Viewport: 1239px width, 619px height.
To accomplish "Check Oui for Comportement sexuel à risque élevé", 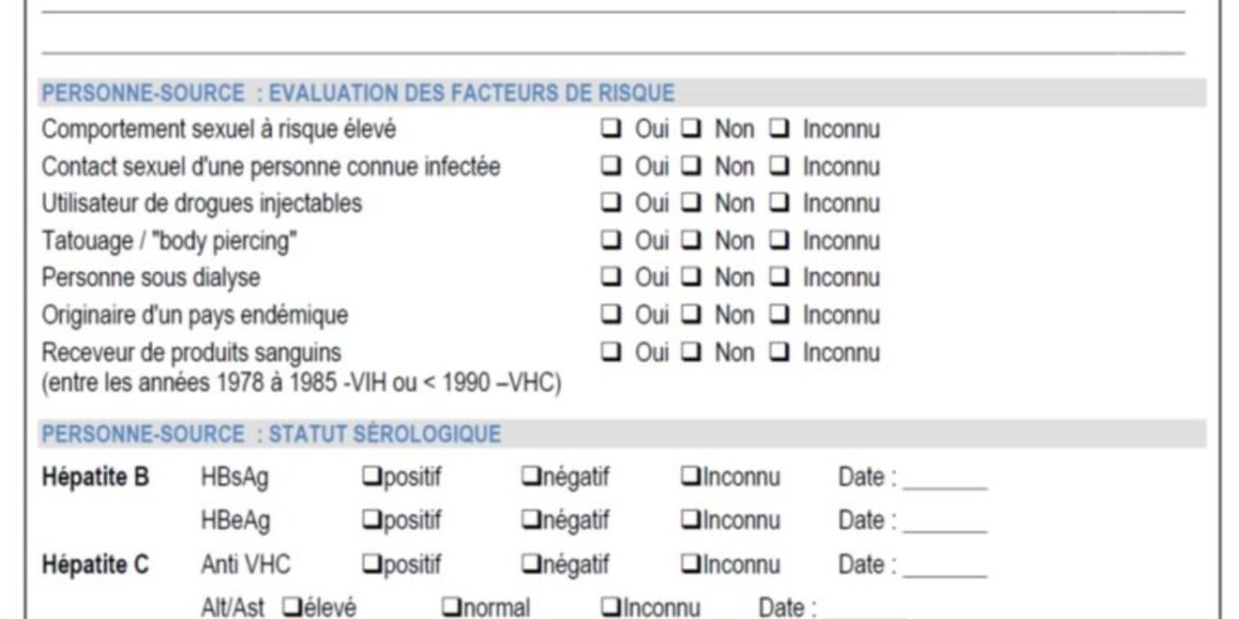I will click(x=611, y=130).
